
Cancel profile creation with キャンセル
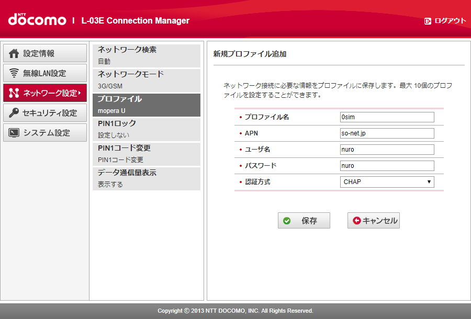point(373,220)
